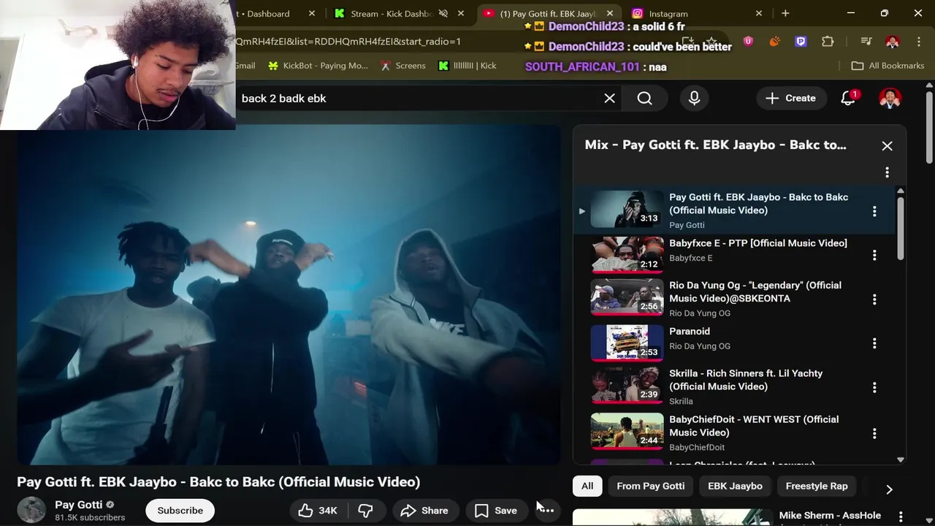Subscribe to Pay Gotti channel
This screenshot has height=526, width=935.
coord(180,511)
